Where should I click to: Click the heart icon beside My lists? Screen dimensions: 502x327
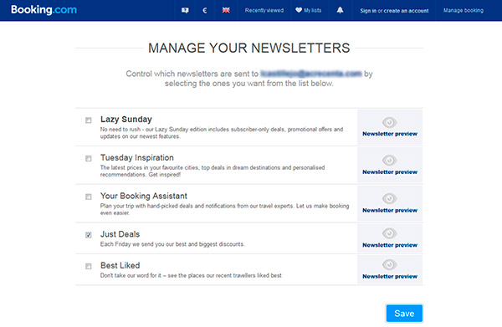[x=299, y=10]
